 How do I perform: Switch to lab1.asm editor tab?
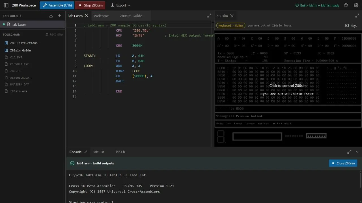pos(76,16)
